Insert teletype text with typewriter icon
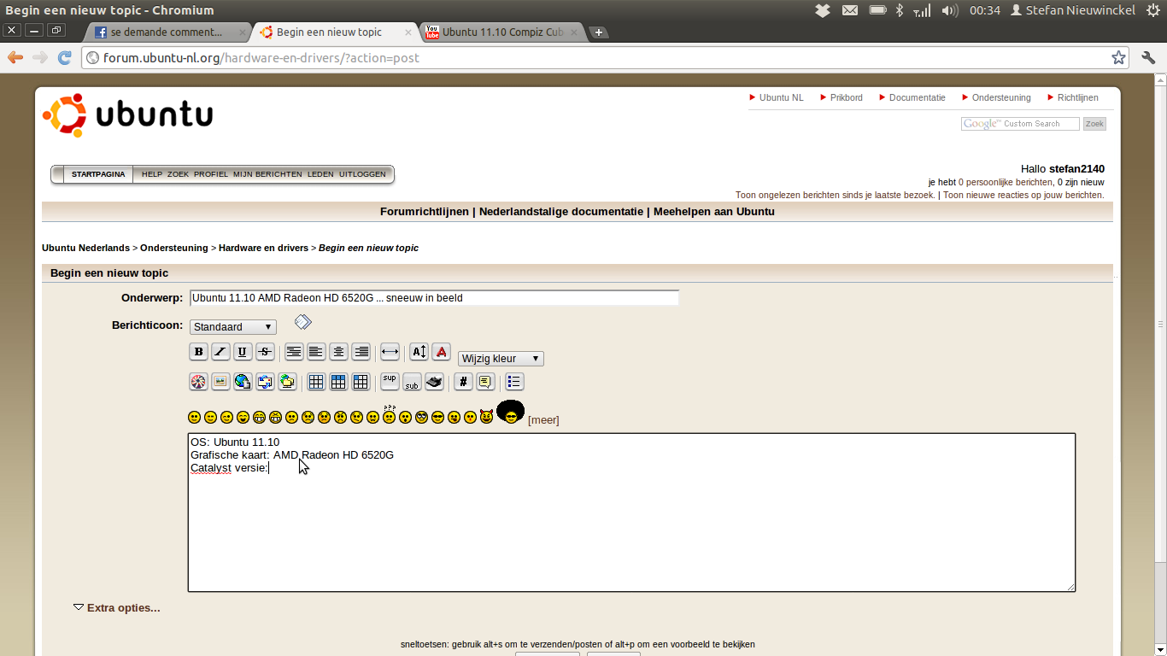The image size is (1167, 656). pyautogui.click(x=434, y=382)
